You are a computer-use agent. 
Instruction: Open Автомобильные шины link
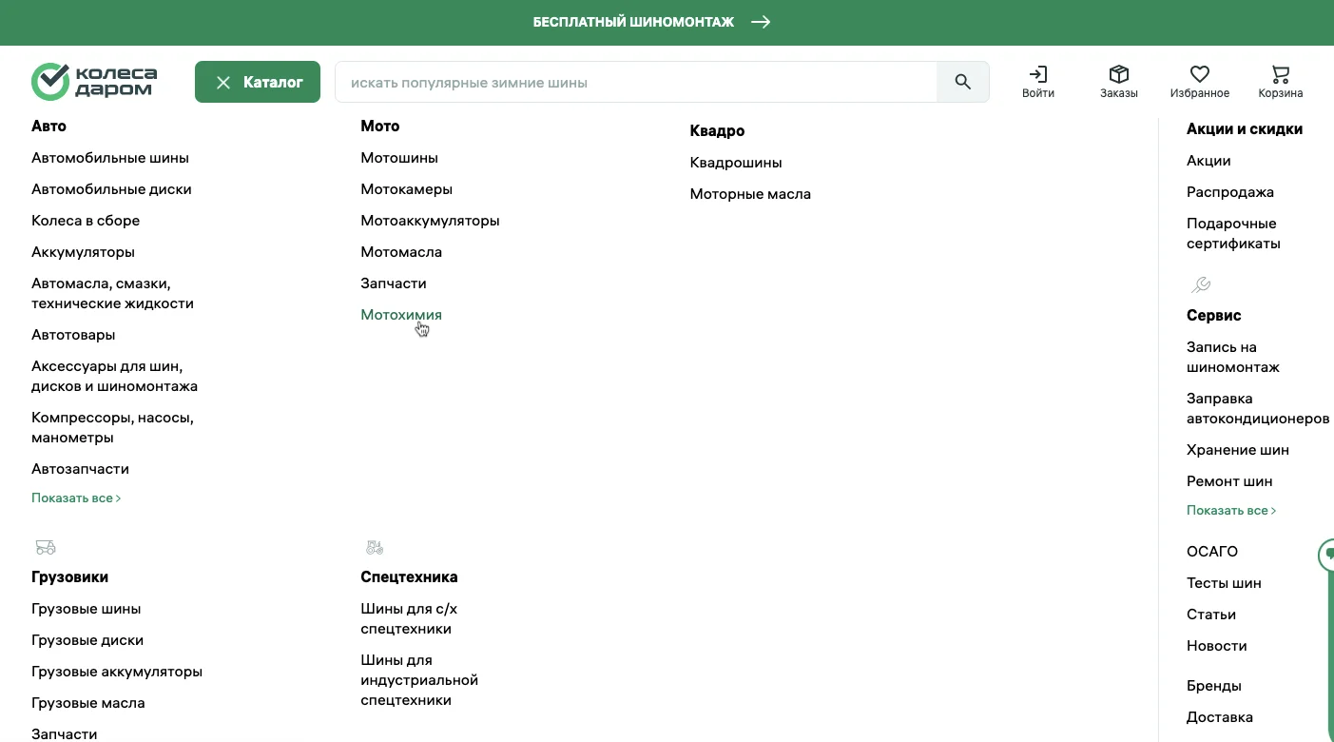pos(109,157)
